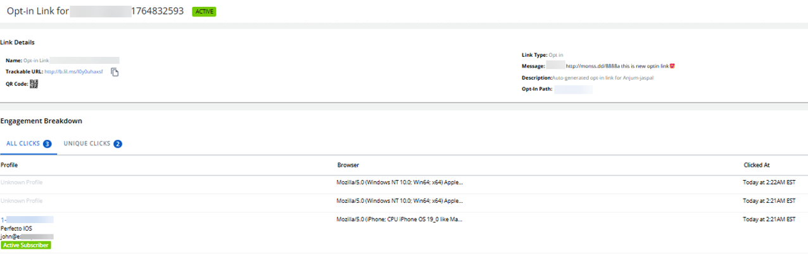Click the blurred Opt-In Path value

click(x=574, y=90)
